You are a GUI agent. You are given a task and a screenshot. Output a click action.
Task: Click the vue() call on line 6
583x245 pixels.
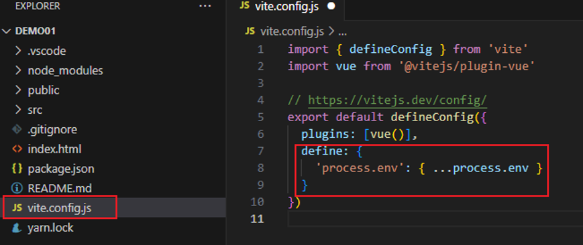[386, 134]
